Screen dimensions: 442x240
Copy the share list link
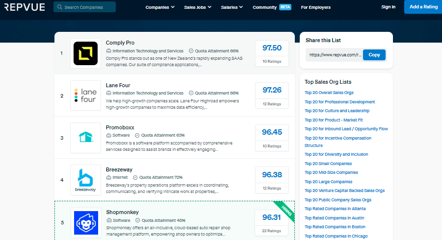[374, 55]
